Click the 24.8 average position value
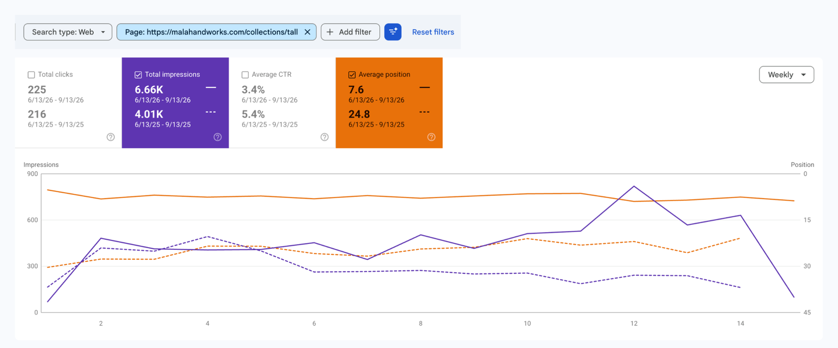The width and height of the screenshot is (838, 348). coord(359,114)
